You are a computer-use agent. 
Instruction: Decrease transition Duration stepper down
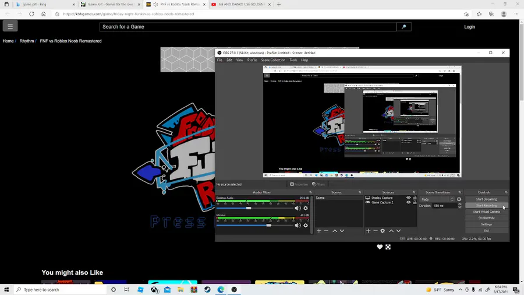click(x=460, y=207)
